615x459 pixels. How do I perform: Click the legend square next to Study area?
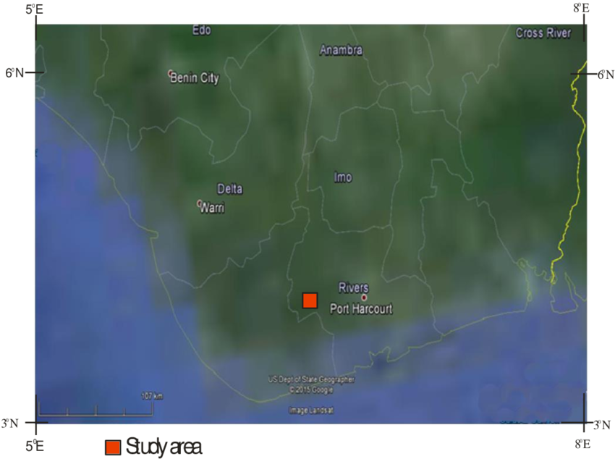pos(114,446)
